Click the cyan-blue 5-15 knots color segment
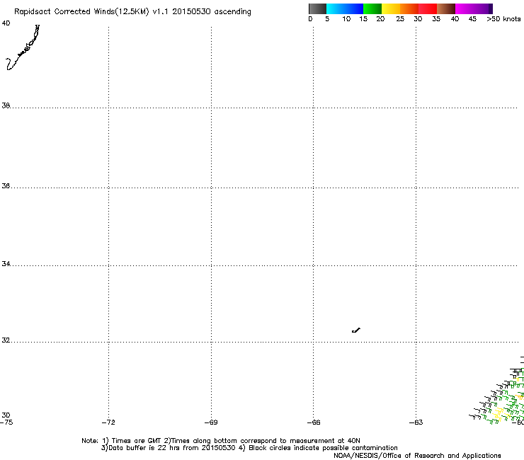The width and height of the screenshot is (524, 460). [345, 8]
